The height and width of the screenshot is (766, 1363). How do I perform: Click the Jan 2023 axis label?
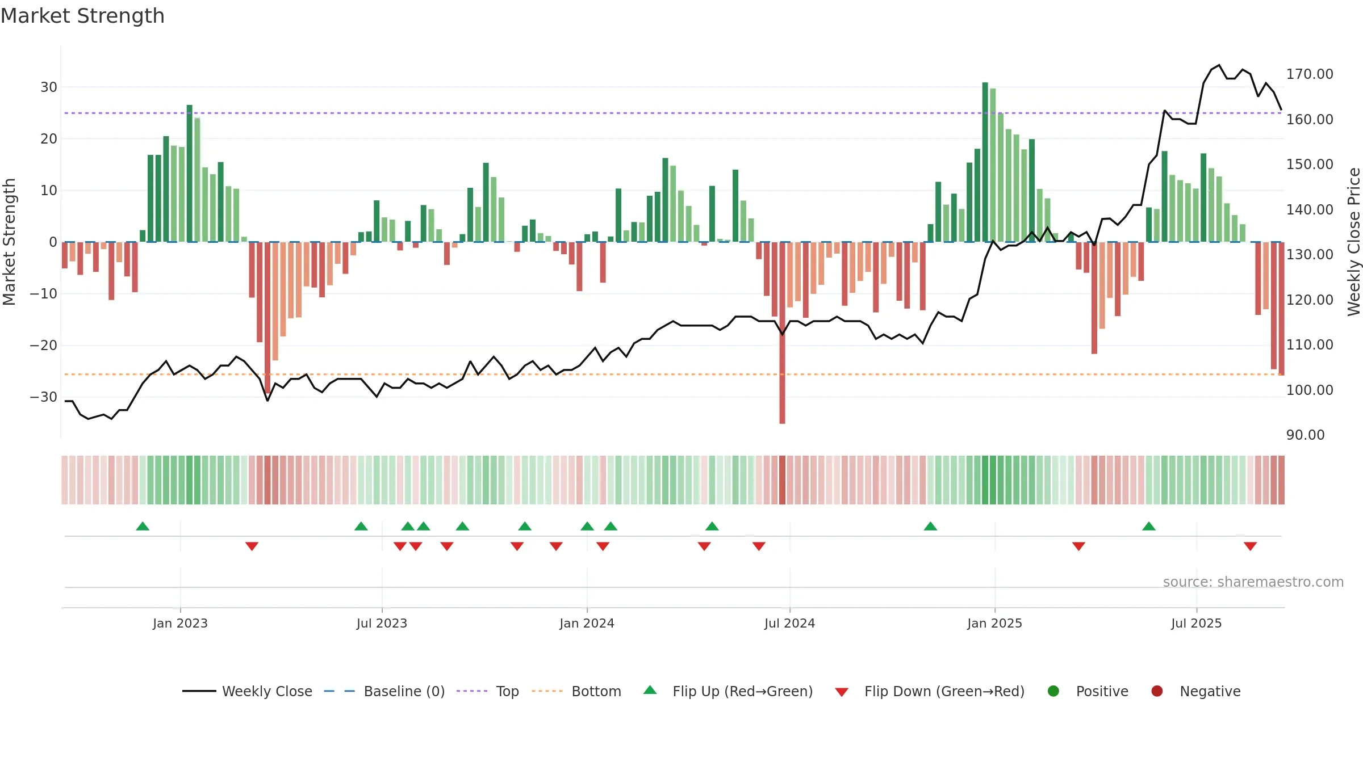click(x=180, y=623)
